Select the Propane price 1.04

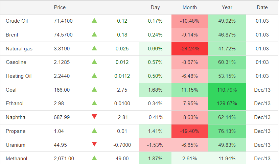[59, 131]
